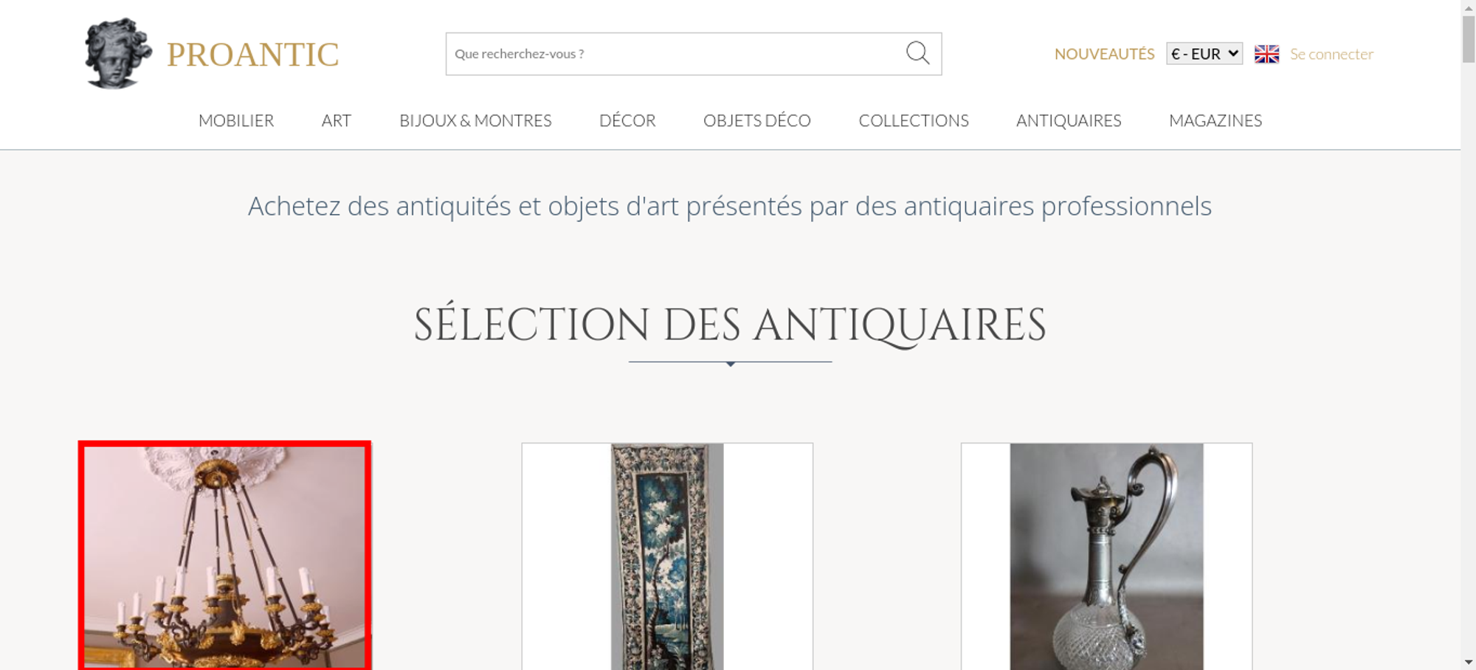Open the BIJOUX & MONTRES menu
The width and height of the screenshot is (1476, 670).
pos(475,120)
